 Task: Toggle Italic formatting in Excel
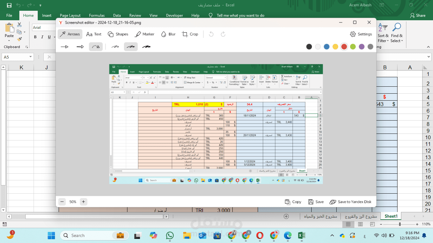(x=42, y=37)
